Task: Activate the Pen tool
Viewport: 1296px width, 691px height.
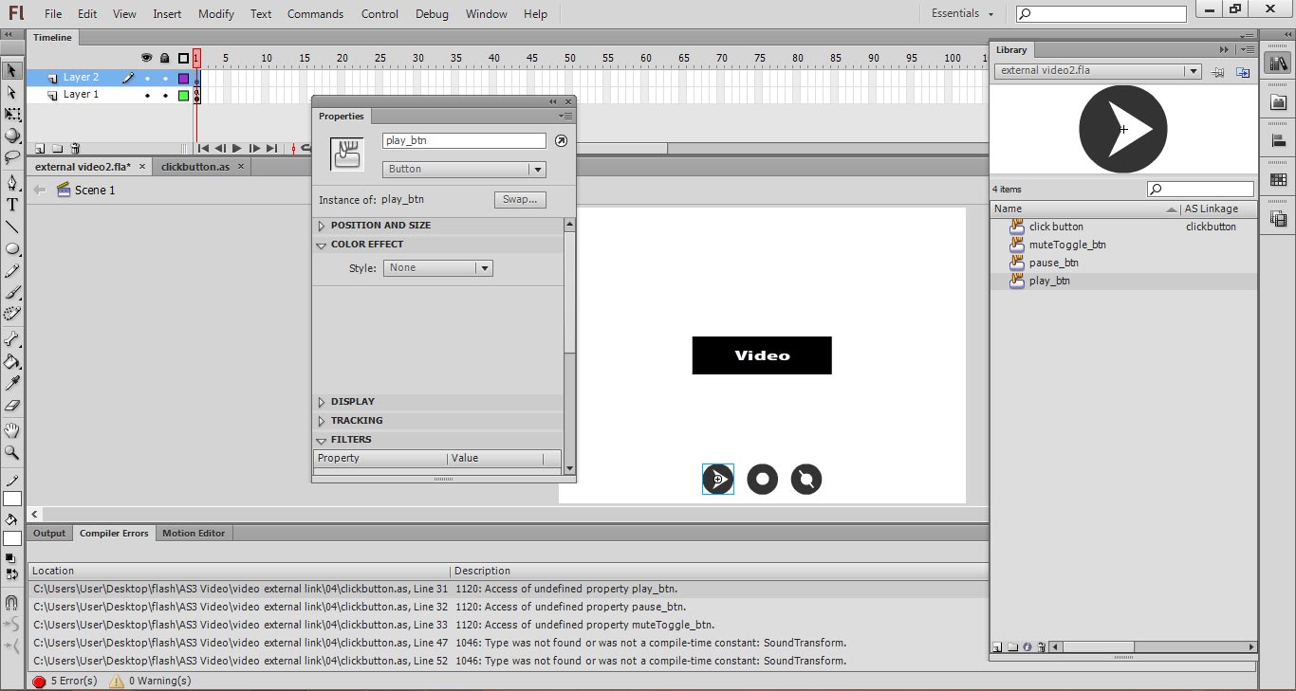Action: tap(12, 183)
